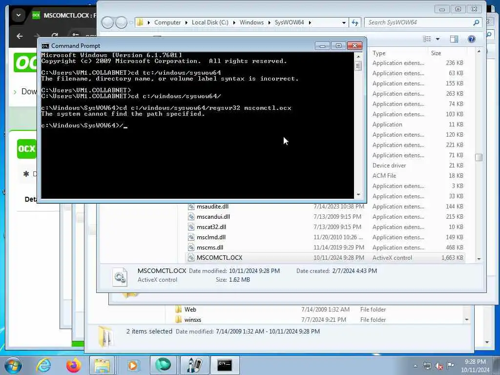
Task: Expand the arrow after Computer breadcrumb
Action: (186, 22)
